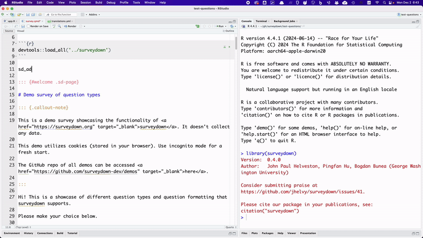This screenshot has width=423, height=238.
Task: Click the editor vertical scrollbar thumb
Action: (236, 43)
